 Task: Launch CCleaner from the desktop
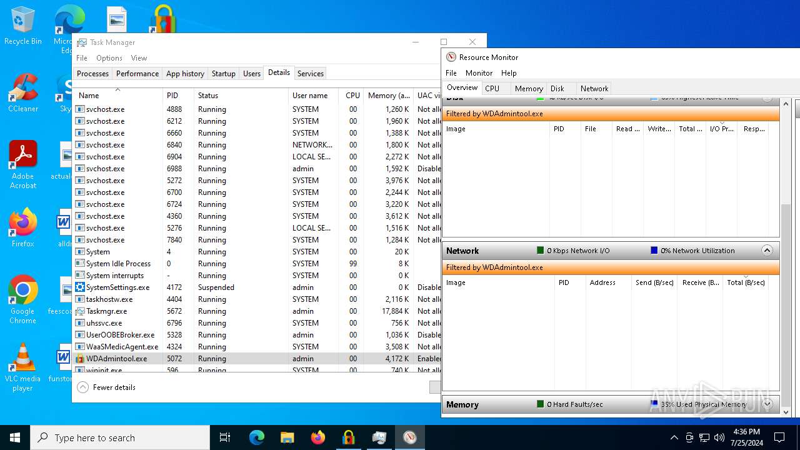[x=22, y=94]
